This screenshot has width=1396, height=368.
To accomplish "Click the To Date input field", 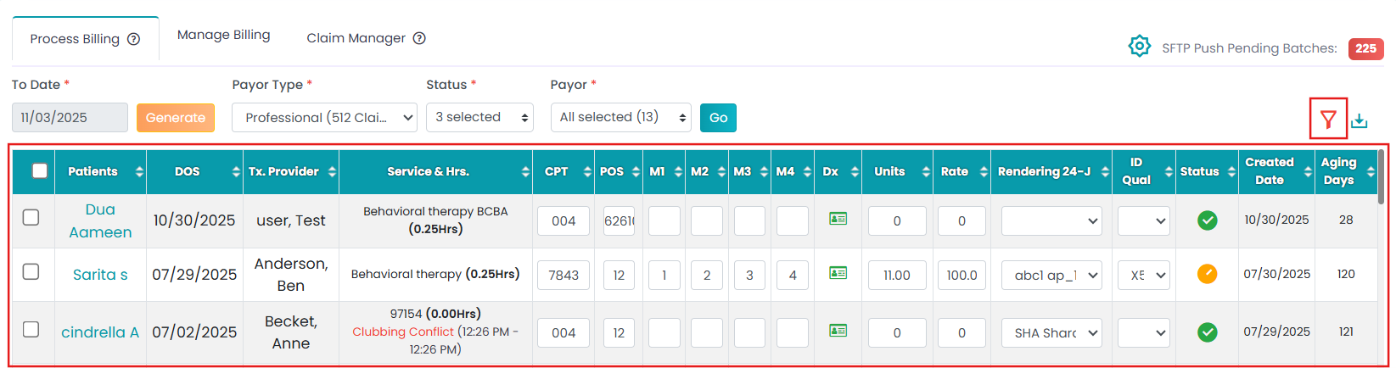I will [70, 118].
